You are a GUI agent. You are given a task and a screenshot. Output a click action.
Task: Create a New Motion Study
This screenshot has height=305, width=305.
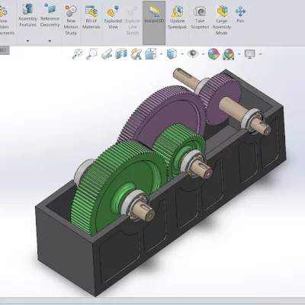coord(71,21)
